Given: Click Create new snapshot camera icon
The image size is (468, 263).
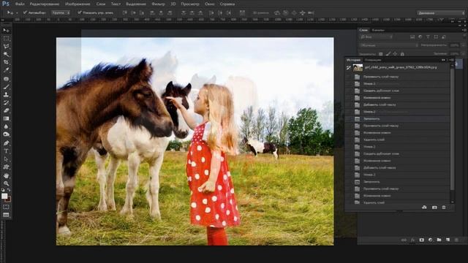Looking at the screenshot, I should (434, 207).
